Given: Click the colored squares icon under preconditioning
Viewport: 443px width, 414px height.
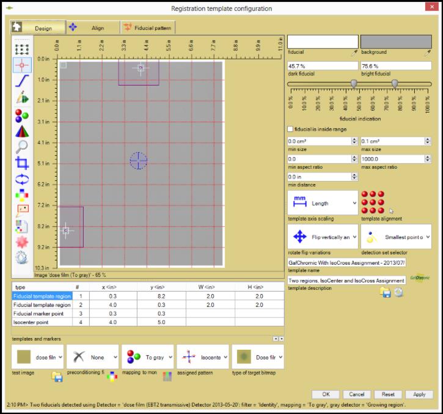Looking at the screenshot, I should point(112,377).
